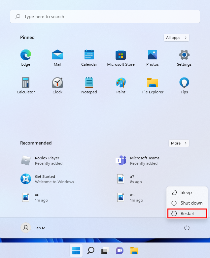210x258 pixels.
Task: Launch the Paint app
Action: [x=121, y=85]
